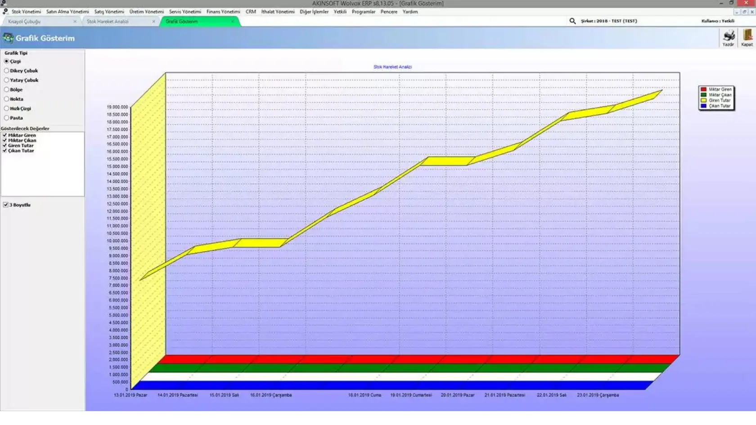This screenshot has width=756, height=425.
Task: Uncheck the Miktar Giren value
Action: (5, 135)
